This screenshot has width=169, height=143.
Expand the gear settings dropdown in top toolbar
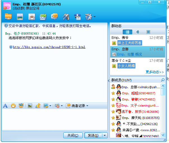[x=94, y=17]
